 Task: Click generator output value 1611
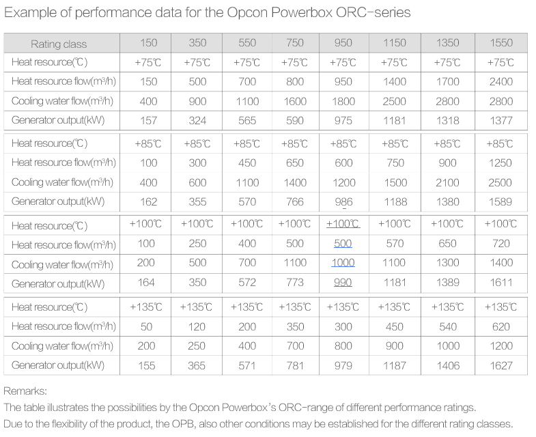[501, 283]
